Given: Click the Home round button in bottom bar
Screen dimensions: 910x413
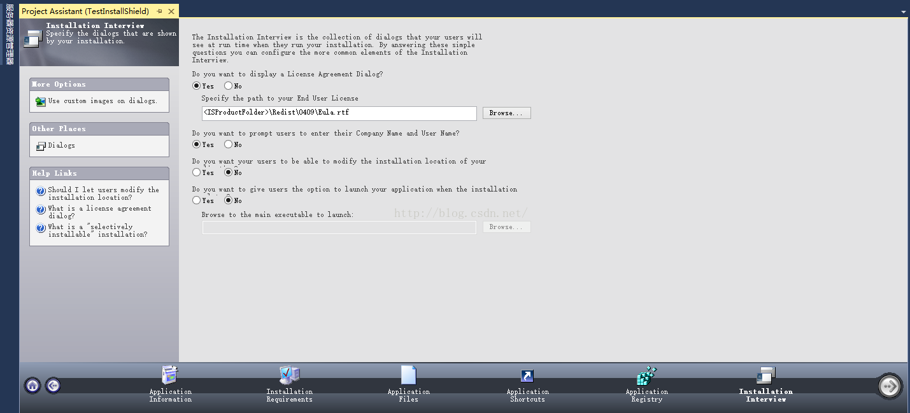Looking at the screenshot, I should [x=33, y=385].
